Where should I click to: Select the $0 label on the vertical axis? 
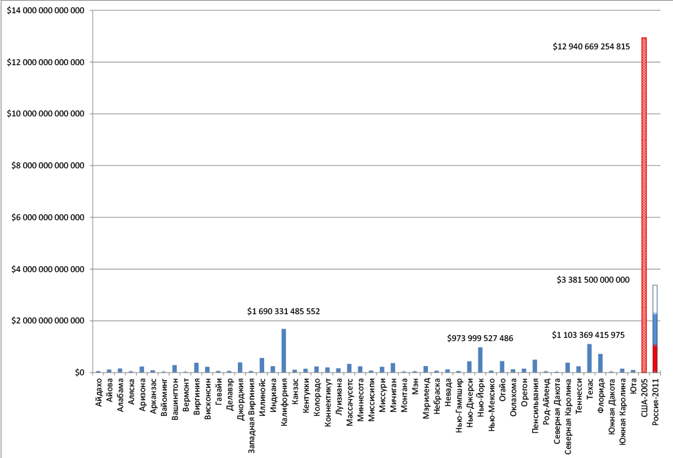pos(80,373)
